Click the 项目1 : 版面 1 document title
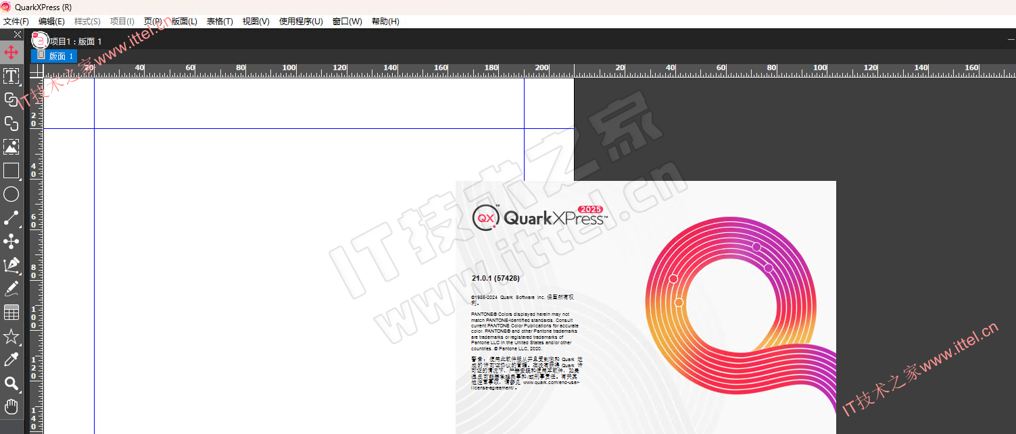Screen dimensions: 1016x434 75,42
